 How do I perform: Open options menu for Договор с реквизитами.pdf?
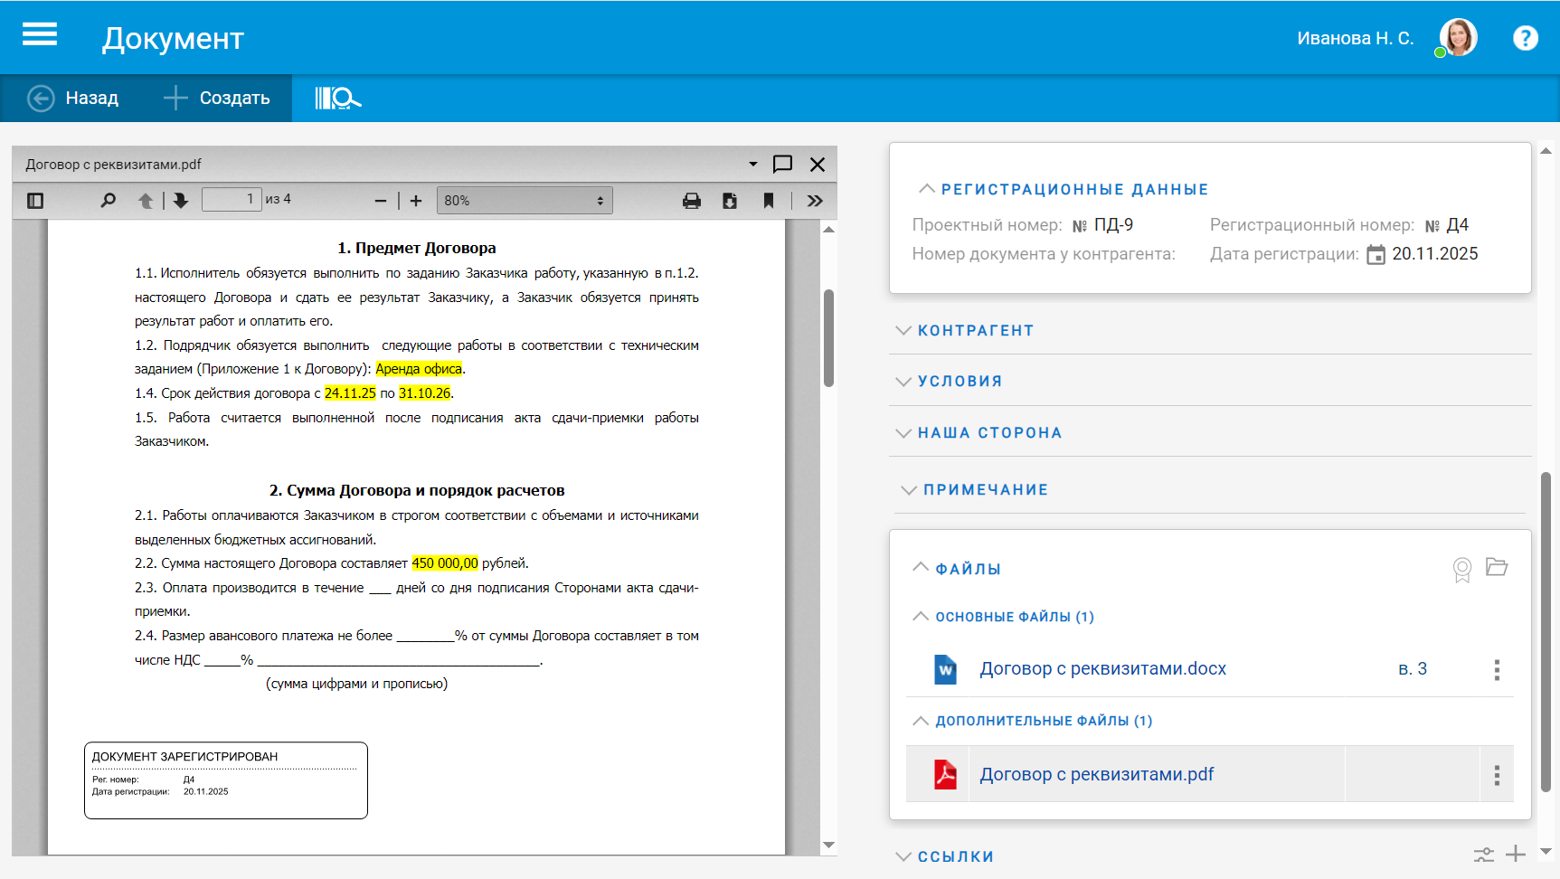click(1497, 775)
